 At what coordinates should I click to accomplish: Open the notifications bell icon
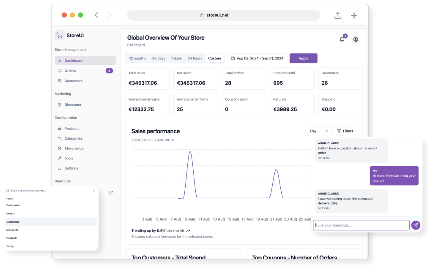[x=342, y=39]
